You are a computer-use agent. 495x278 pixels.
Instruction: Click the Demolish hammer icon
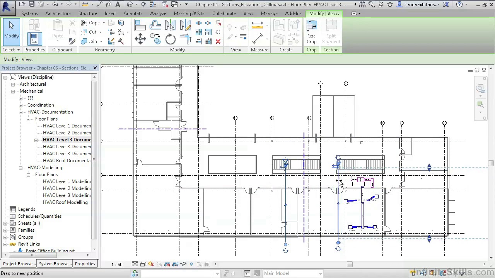point(121,41)
